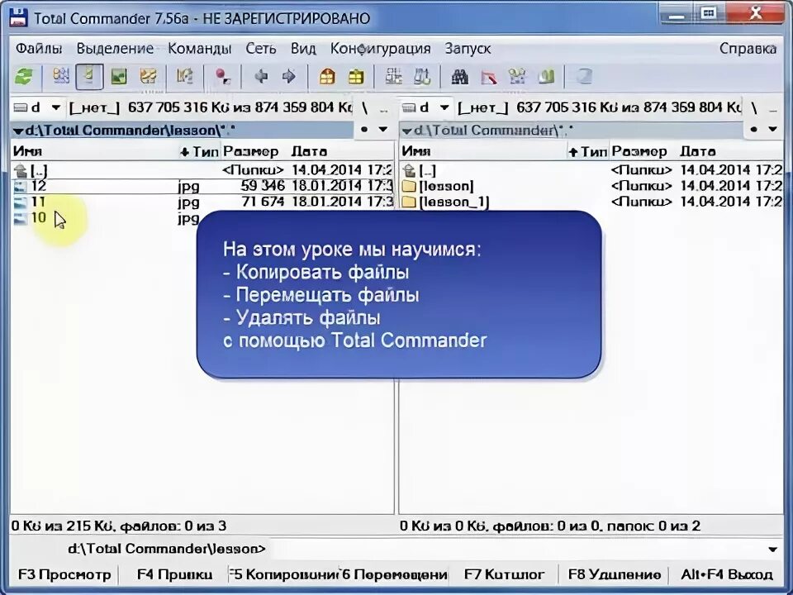Sort left panel by Дата column
Viewport: 793px width, 595px height.
pos(341,151)
